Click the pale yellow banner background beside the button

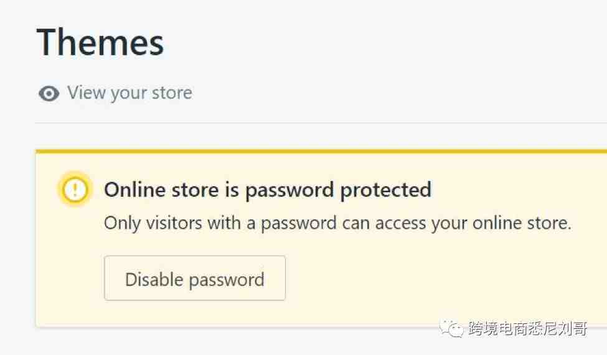(426, 279)
